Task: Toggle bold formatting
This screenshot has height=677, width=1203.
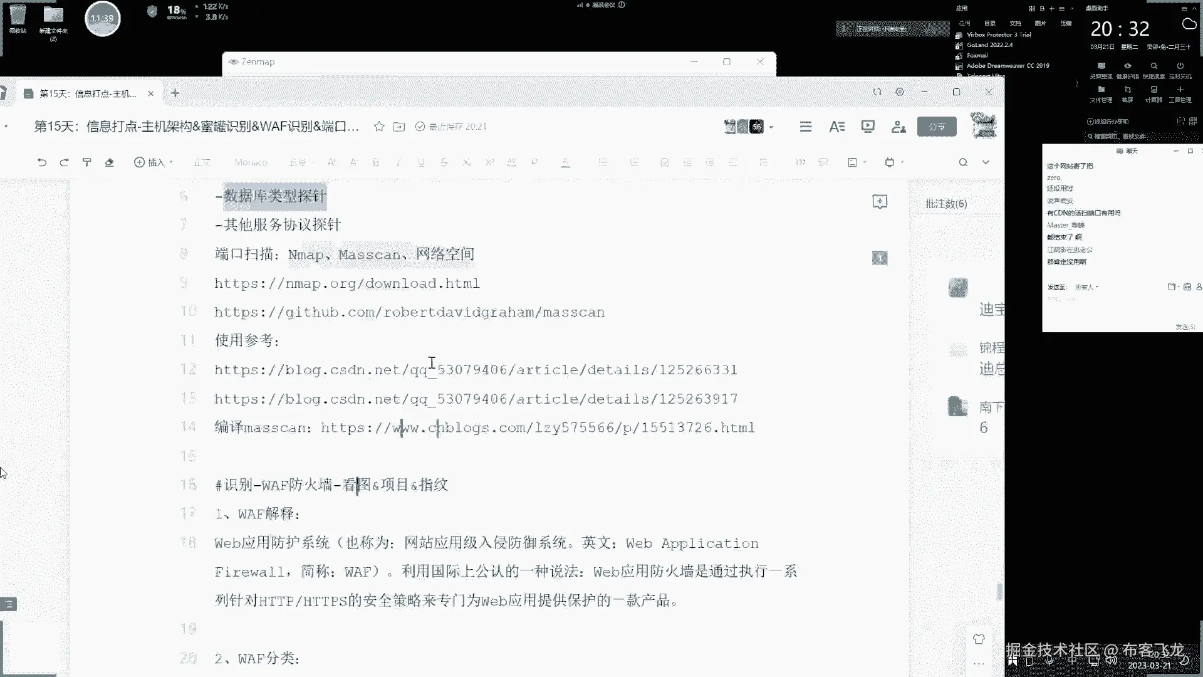Action: (376, 162)
